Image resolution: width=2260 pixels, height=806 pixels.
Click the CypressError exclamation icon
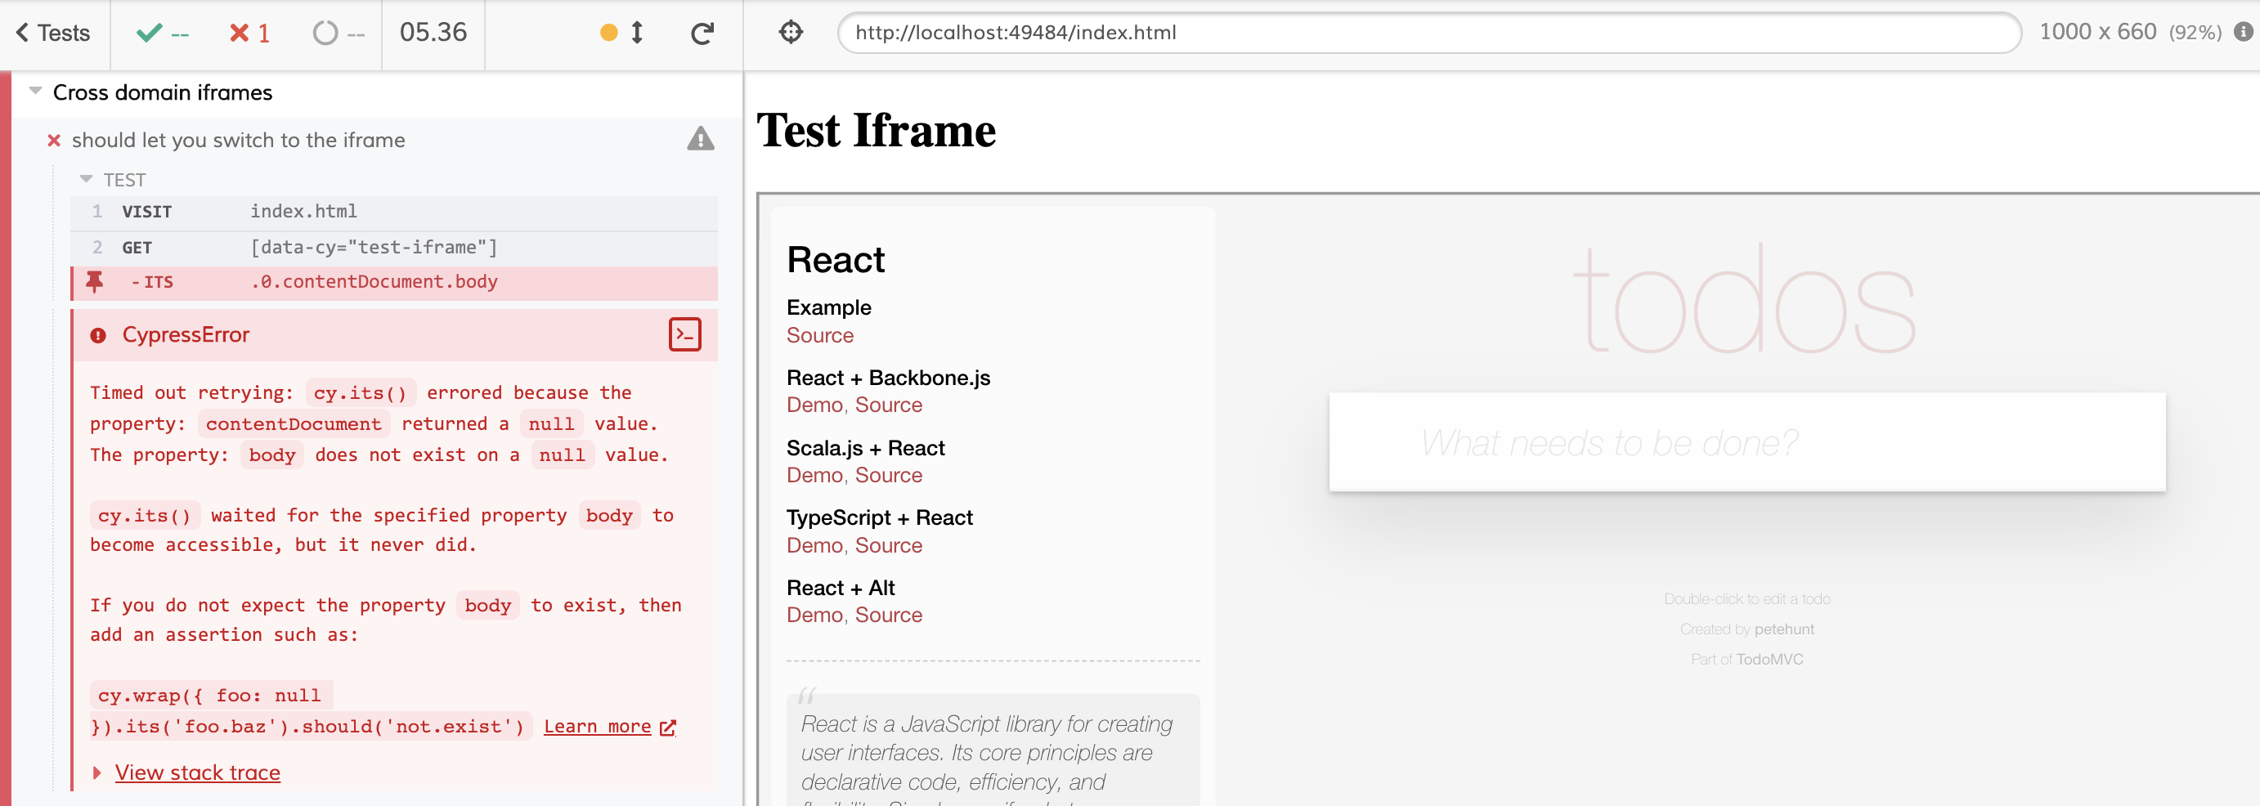tap(98, 335)
